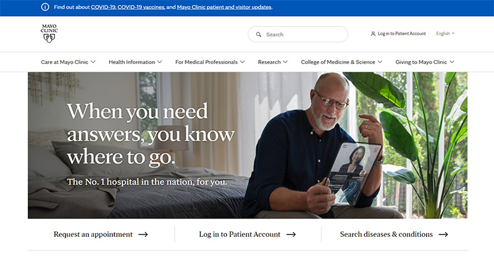Screen dimensions: 494x261
Task: Open the Health Information menu
Action: click(135, 62)
